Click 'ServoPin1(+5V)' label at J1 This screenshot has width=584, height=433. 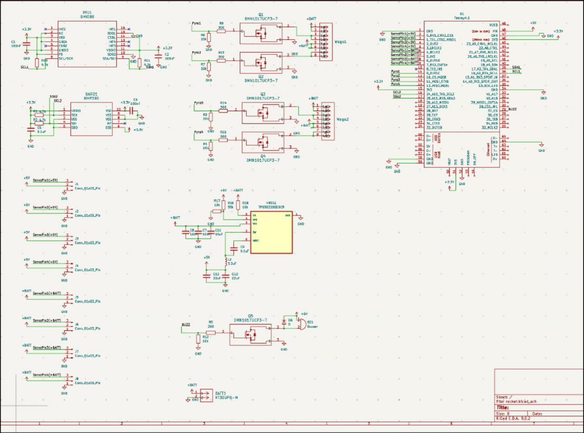point(45,180)
